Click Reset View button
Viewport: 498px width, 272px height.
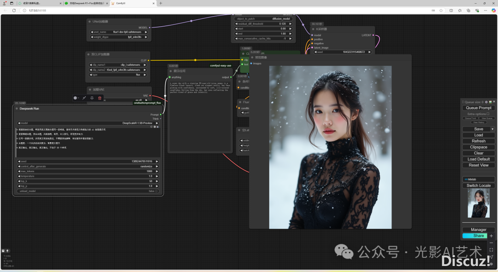478,165
